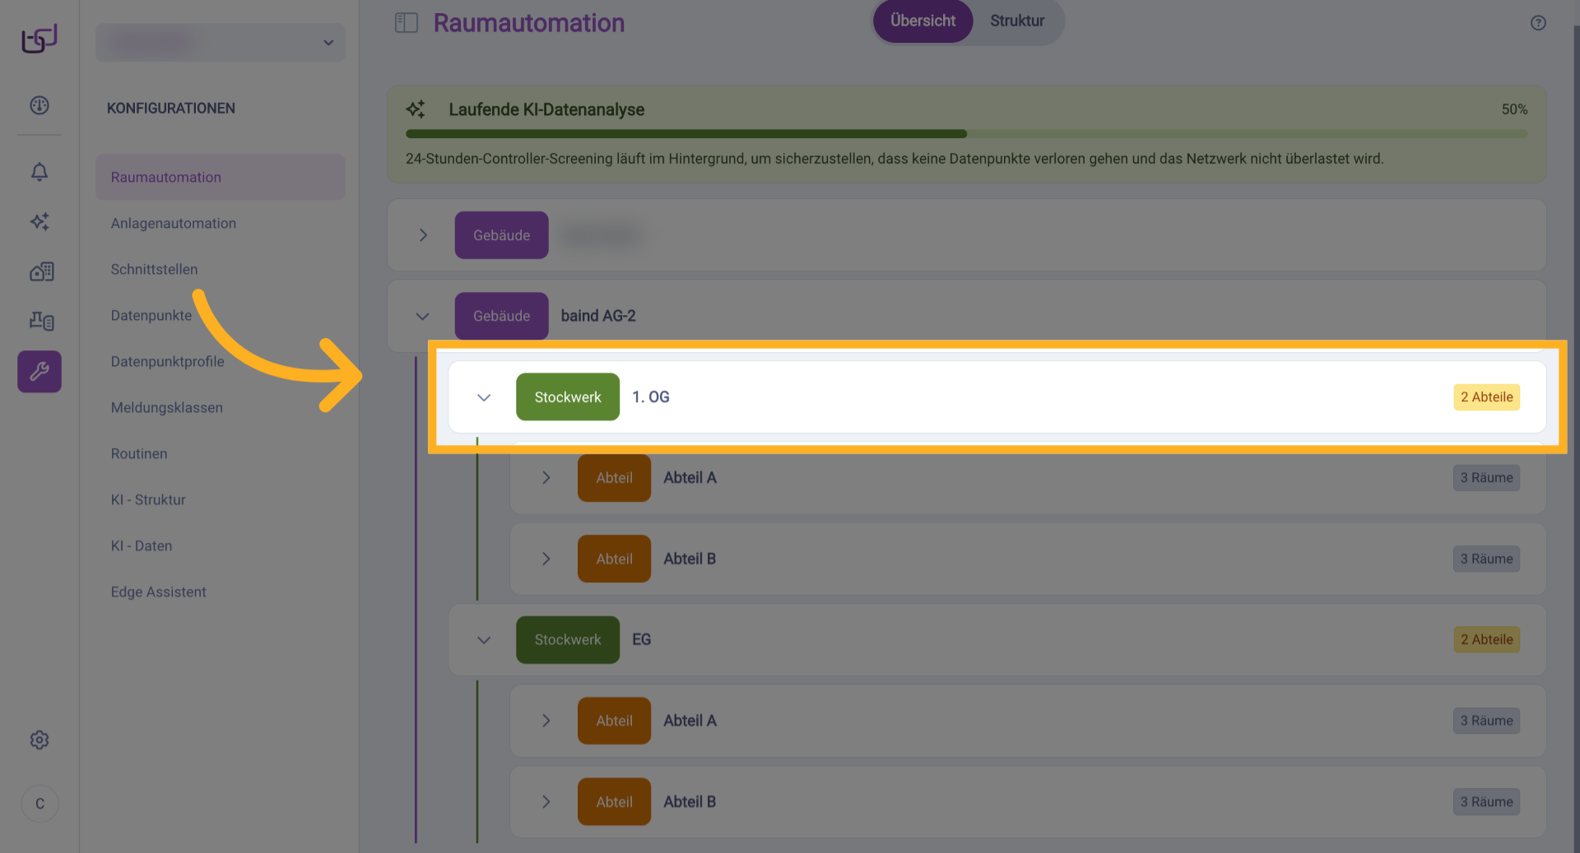This screenshot has height=853, width=1580.
Task: Collapse the baind AG-2 Gebäude row
Action: coord(423,317)
